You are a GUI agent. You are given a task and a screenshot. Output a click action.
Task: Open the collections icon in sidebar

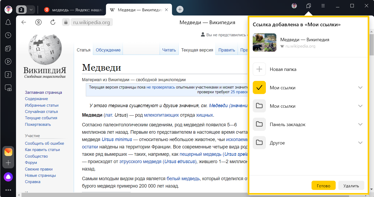(x=8, y=48)
